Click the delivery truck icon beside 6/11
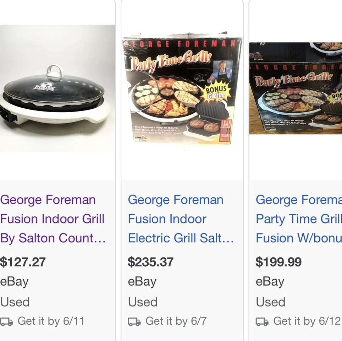 click(x=6, y=322)
